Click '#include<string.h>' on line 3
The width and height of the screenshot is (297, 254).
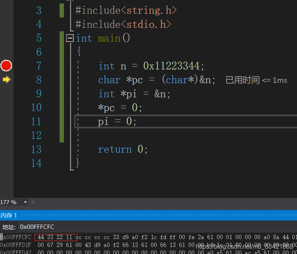click(126, 10)
